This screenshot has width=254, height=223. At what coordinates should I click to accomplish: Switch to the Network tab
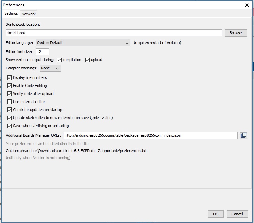[29, 14]
